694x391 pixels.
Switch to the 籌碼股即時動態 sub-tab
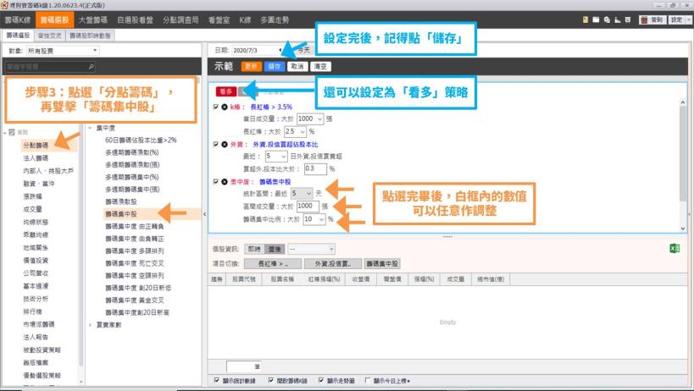pos(91,36)
